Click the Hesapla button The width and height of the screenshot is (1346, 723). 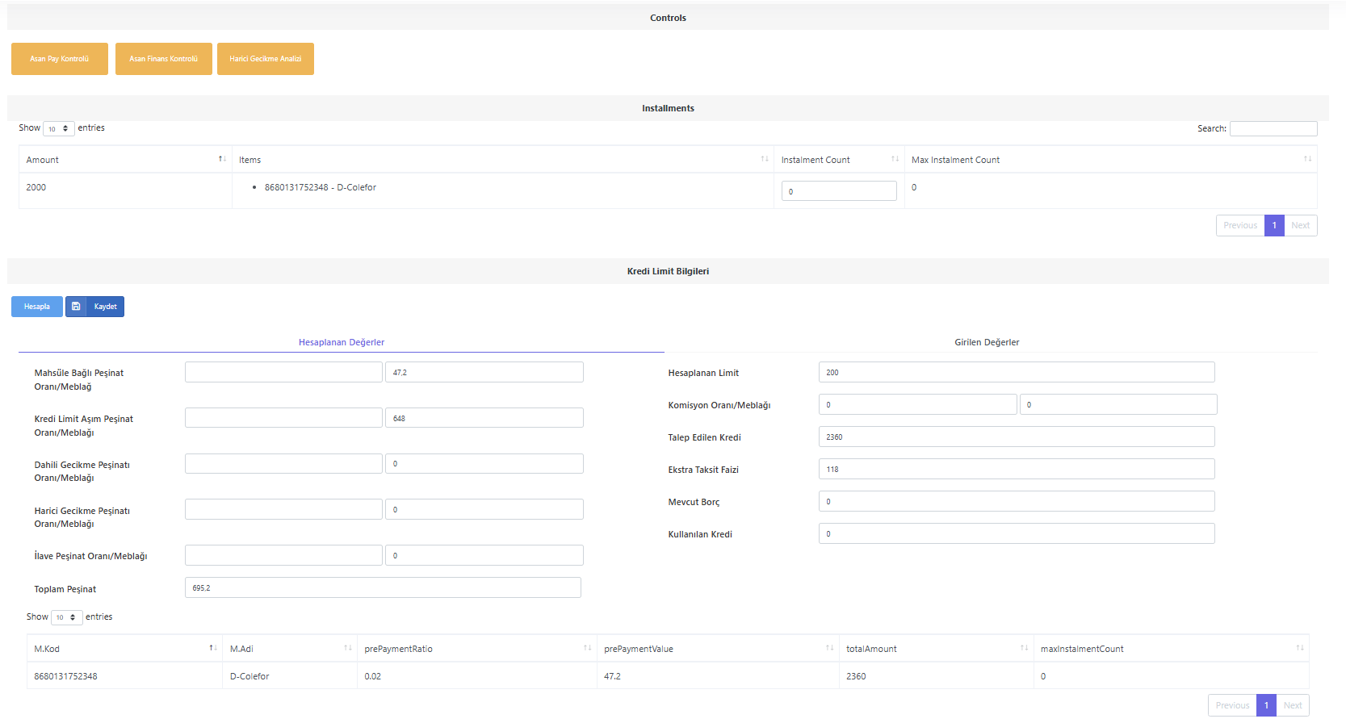(x=37, y=307)
